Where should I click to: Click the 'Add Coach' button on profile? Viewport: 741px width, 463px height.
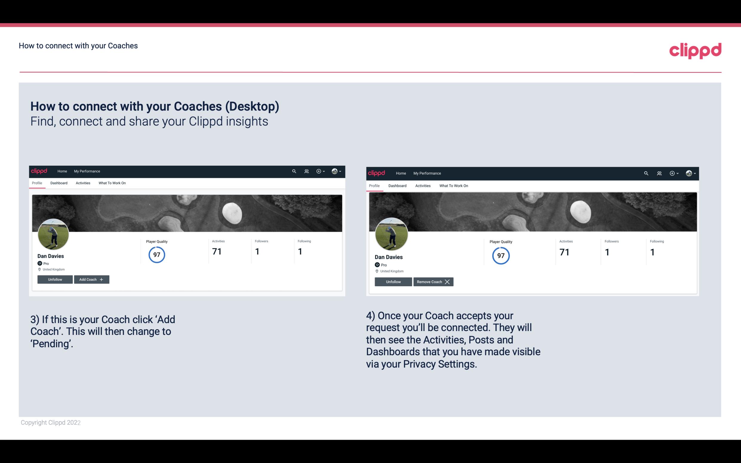[91, 279]
